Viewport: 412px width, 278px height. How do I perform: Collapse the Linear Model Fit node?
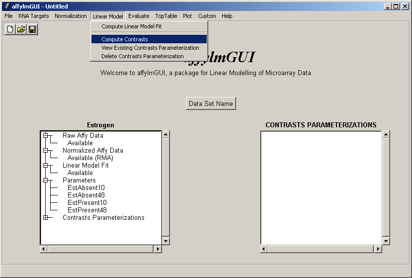pos(46,165)
